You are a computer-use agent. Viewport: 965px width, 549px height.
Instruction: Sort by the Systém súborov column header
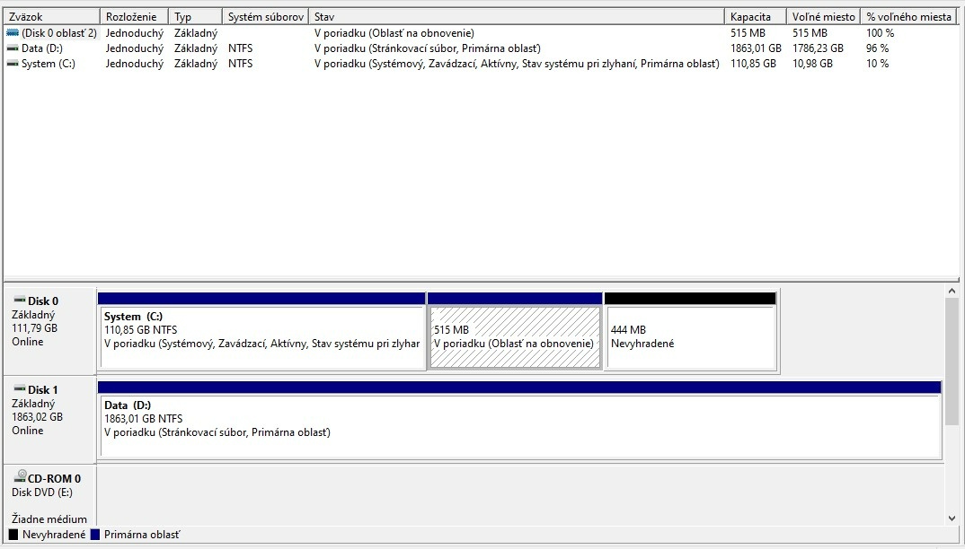tap(265, 17)
